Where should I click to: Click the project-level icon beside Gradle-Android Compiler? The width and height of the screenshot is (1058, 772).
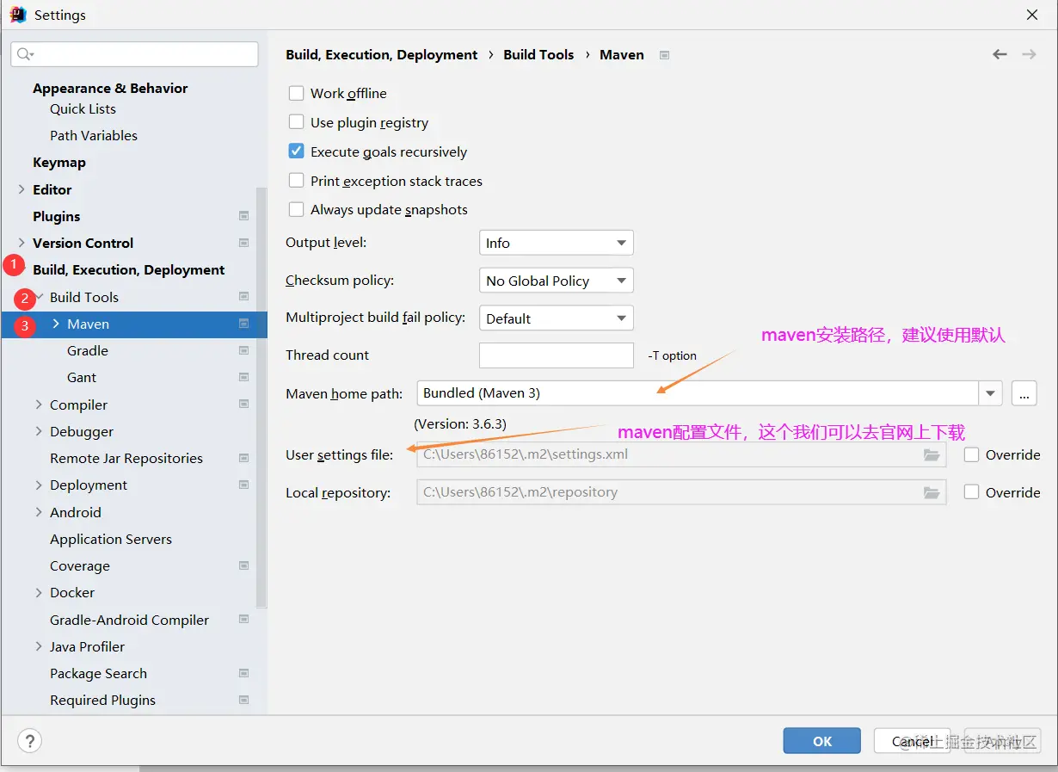(244, 620)
